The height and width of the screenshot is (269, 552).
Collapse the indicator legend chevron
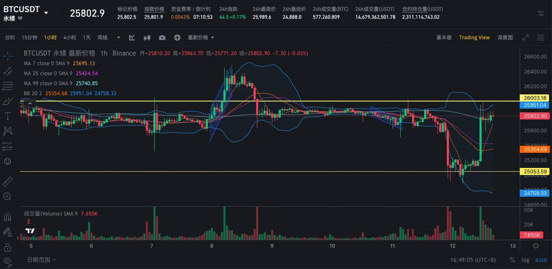pos(30,103)
